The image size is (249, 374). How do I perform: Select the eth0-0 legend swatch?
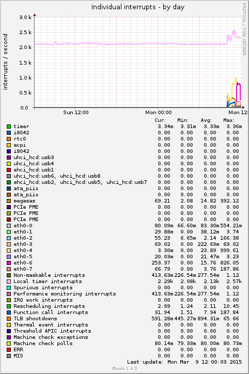pos(9,226)
